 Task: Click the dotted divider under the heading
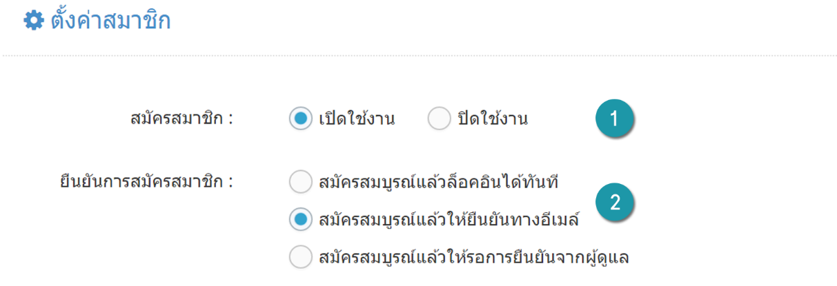[x=418, y=55]
